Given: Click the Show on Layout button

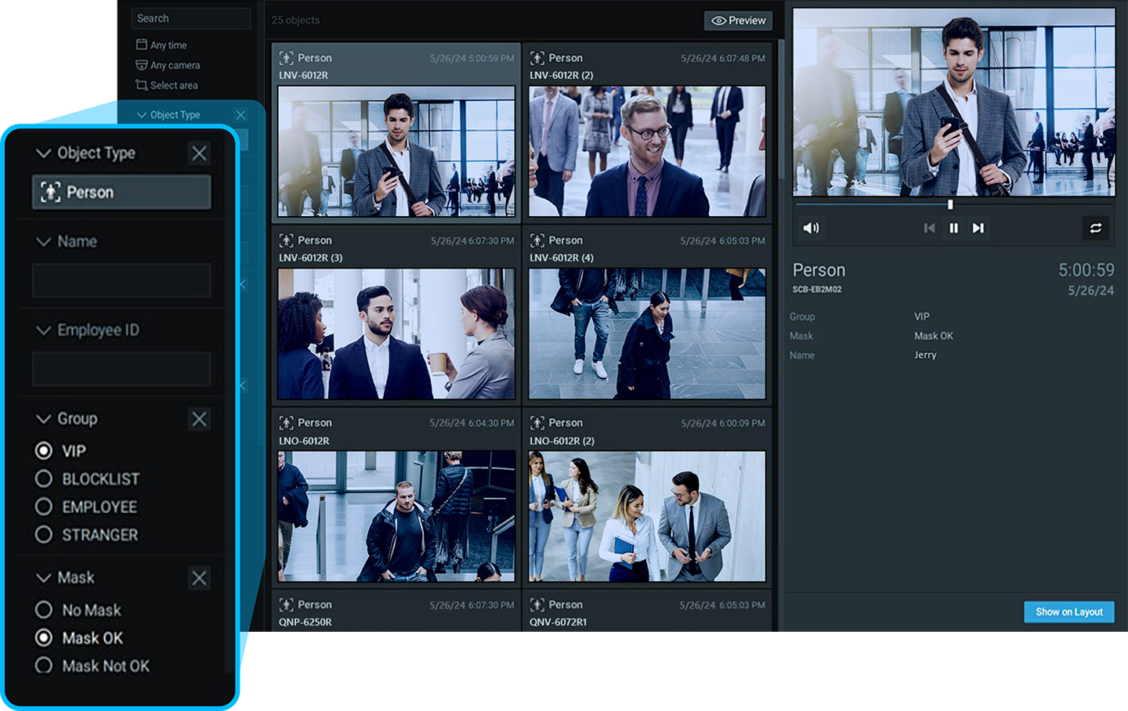Looking at the screenshot, I should pyautogui.click(x=1068, y=612).
